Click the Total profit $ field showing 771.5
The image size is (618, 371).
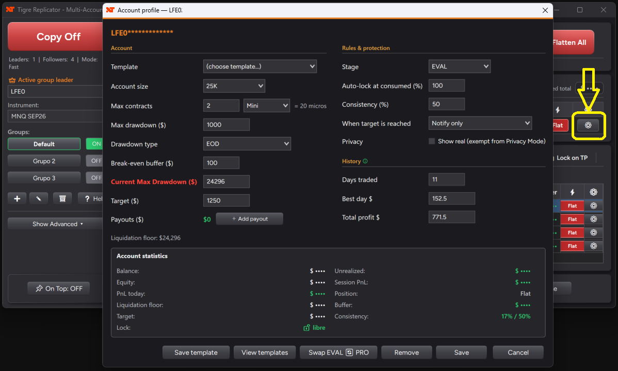pyautogui.click(x=452, y=216)
